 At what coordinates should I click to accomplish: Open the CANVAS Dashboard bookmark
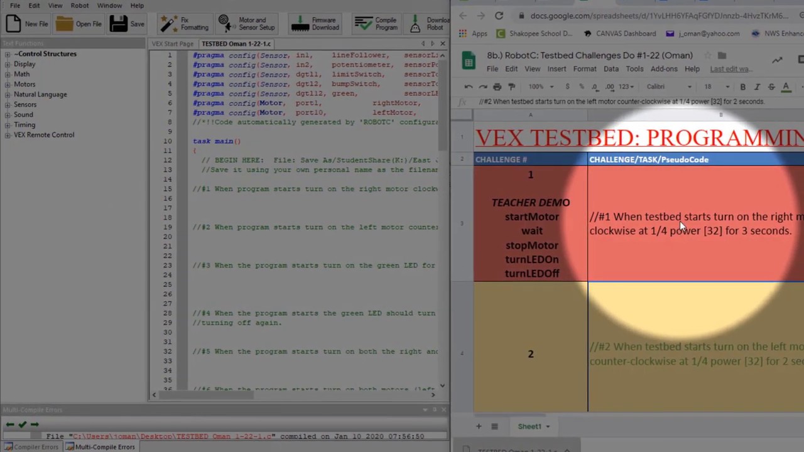coord(621,34)
